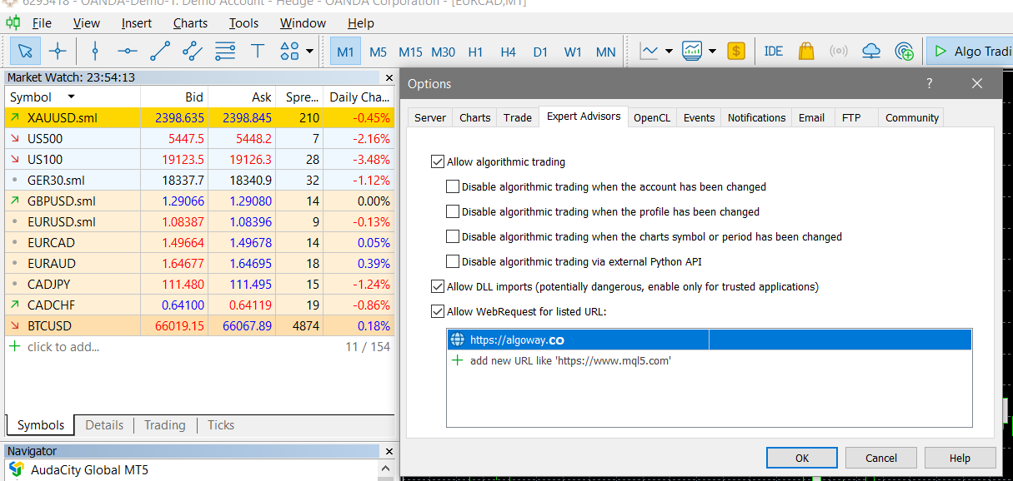
Task: Switch to the OpenCL tab
Action: pyautogui.click(x=652, y=118)
